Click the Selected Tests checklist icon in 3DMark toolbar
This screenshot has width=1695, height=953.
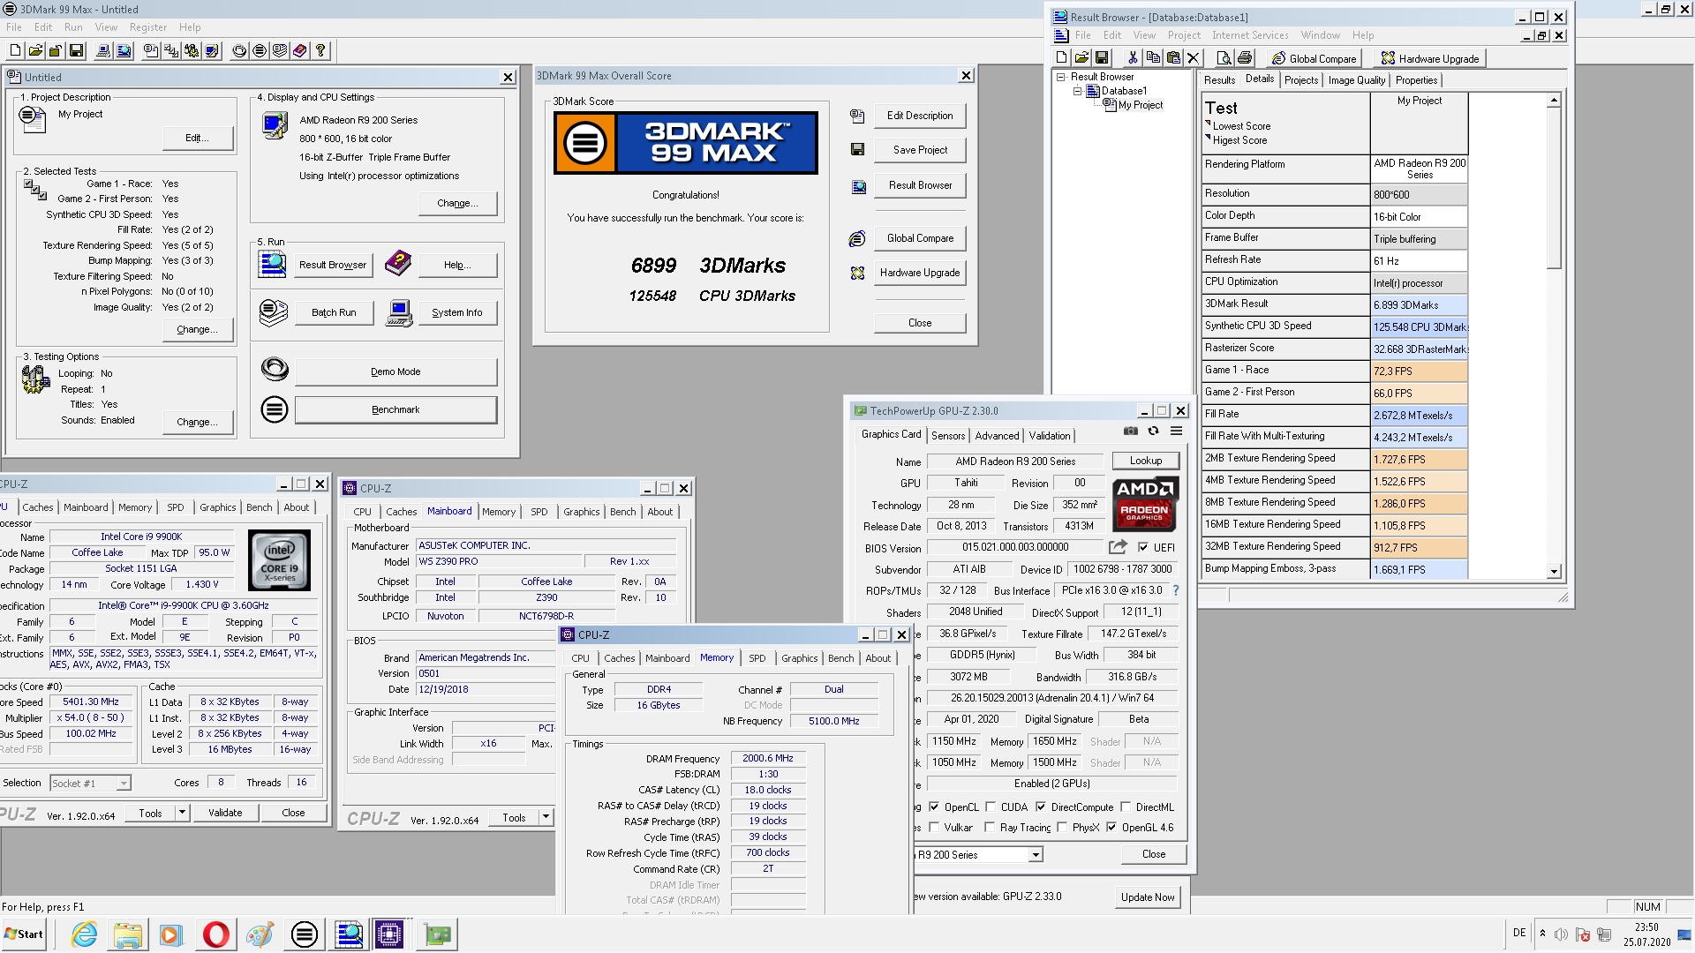171,51
